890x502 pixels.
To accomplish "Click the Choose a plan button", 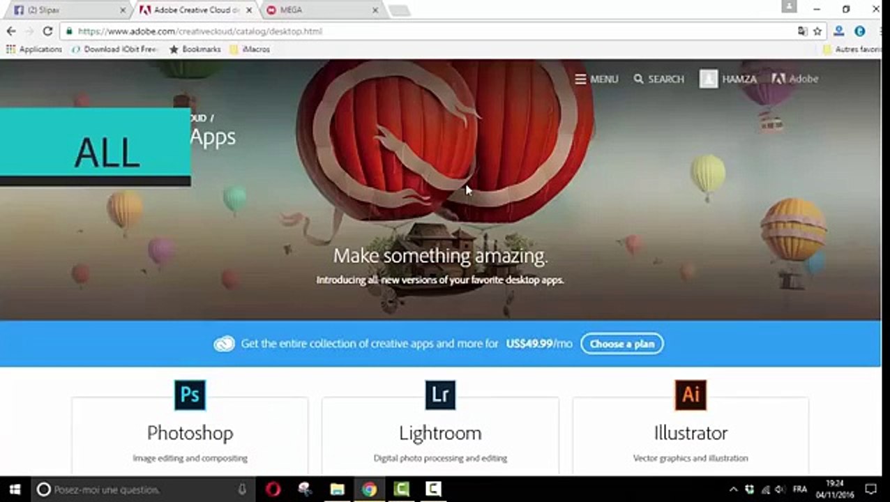I will (622, 344).
